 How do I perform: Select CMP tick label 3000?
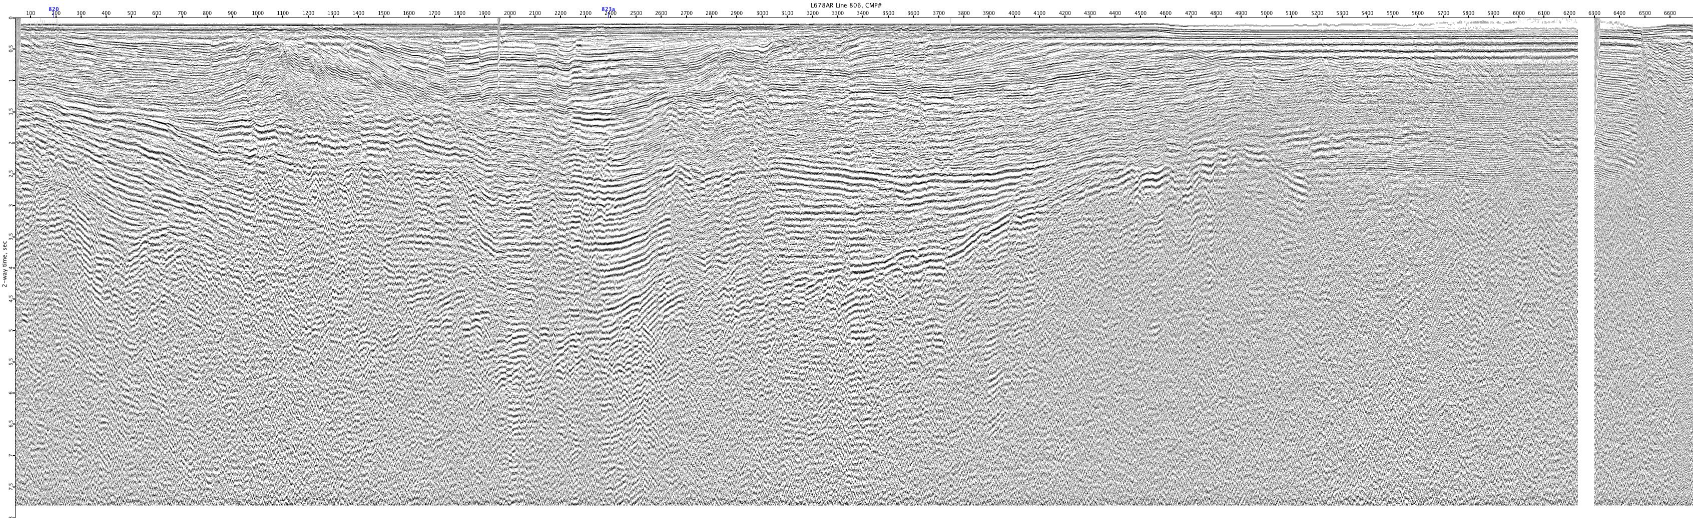[x=762, y=14]
